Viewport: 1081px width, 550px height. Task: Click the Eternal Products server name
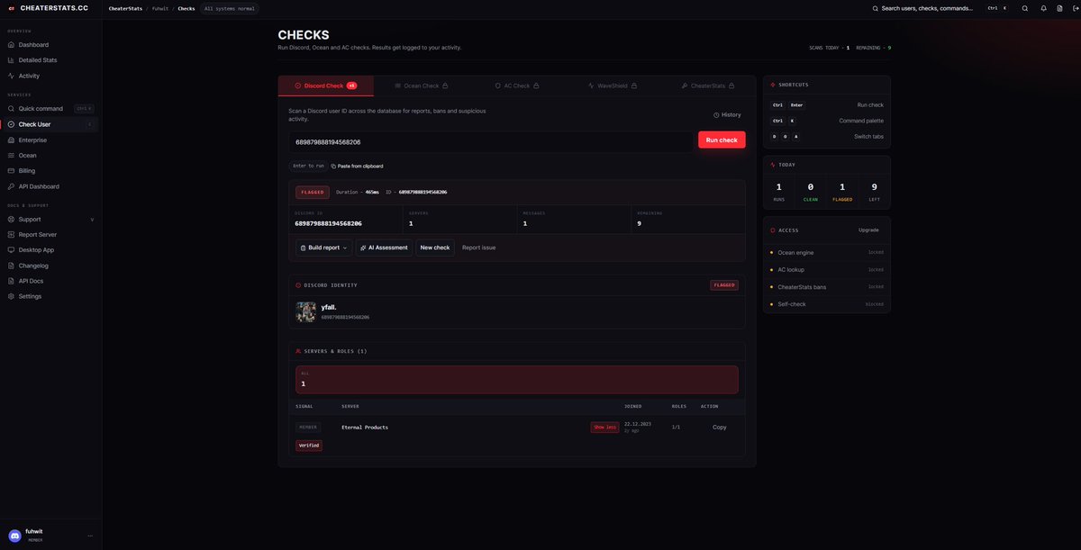point(365,428)
